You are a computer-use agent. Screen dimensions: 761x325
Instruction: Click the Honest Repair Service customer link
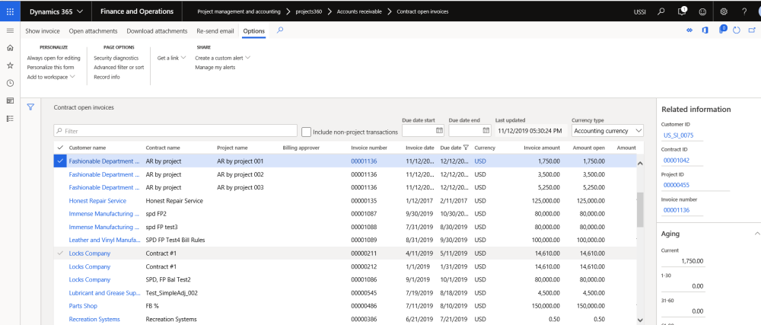click(x=97, y=201)
